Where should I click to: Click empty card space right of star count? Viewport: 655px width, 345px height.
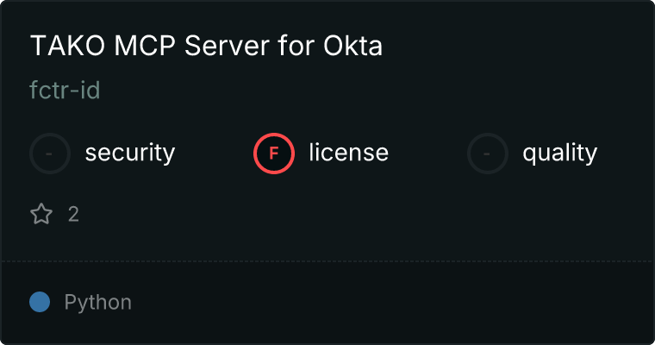[x=345, y=214]
